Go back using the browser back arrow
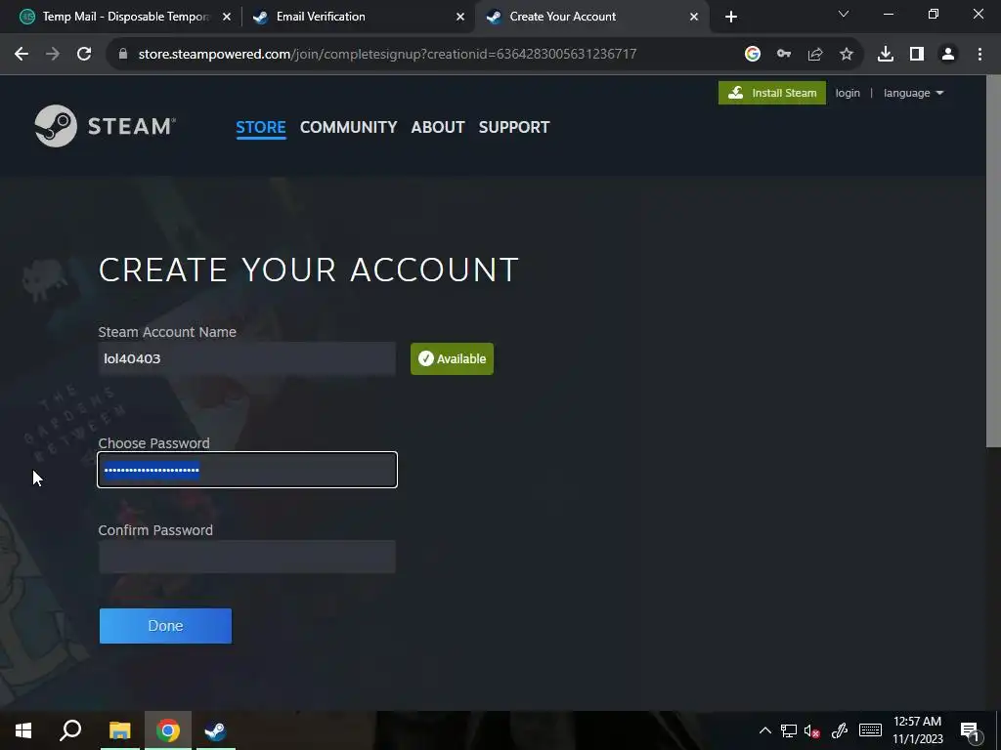The height and width of the screenshot is (750, 1001). coord(22,55)
